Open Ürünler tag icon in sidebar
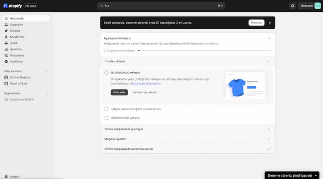Screen dimensions: 323x179 [x=6, y=31]
